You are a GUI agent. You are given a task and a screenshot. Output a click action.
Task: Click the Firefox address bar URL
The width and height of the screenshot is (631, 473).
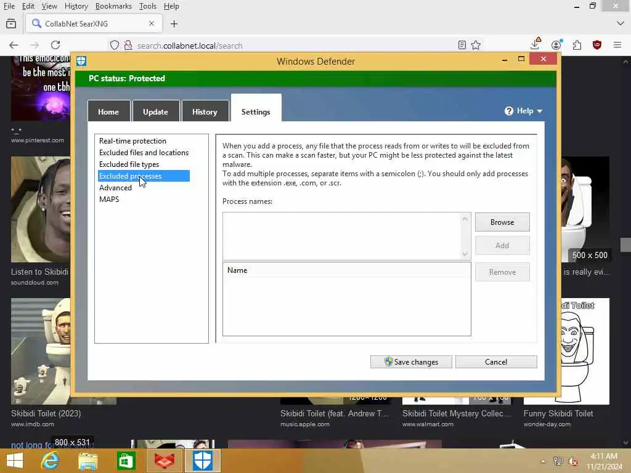190,46
